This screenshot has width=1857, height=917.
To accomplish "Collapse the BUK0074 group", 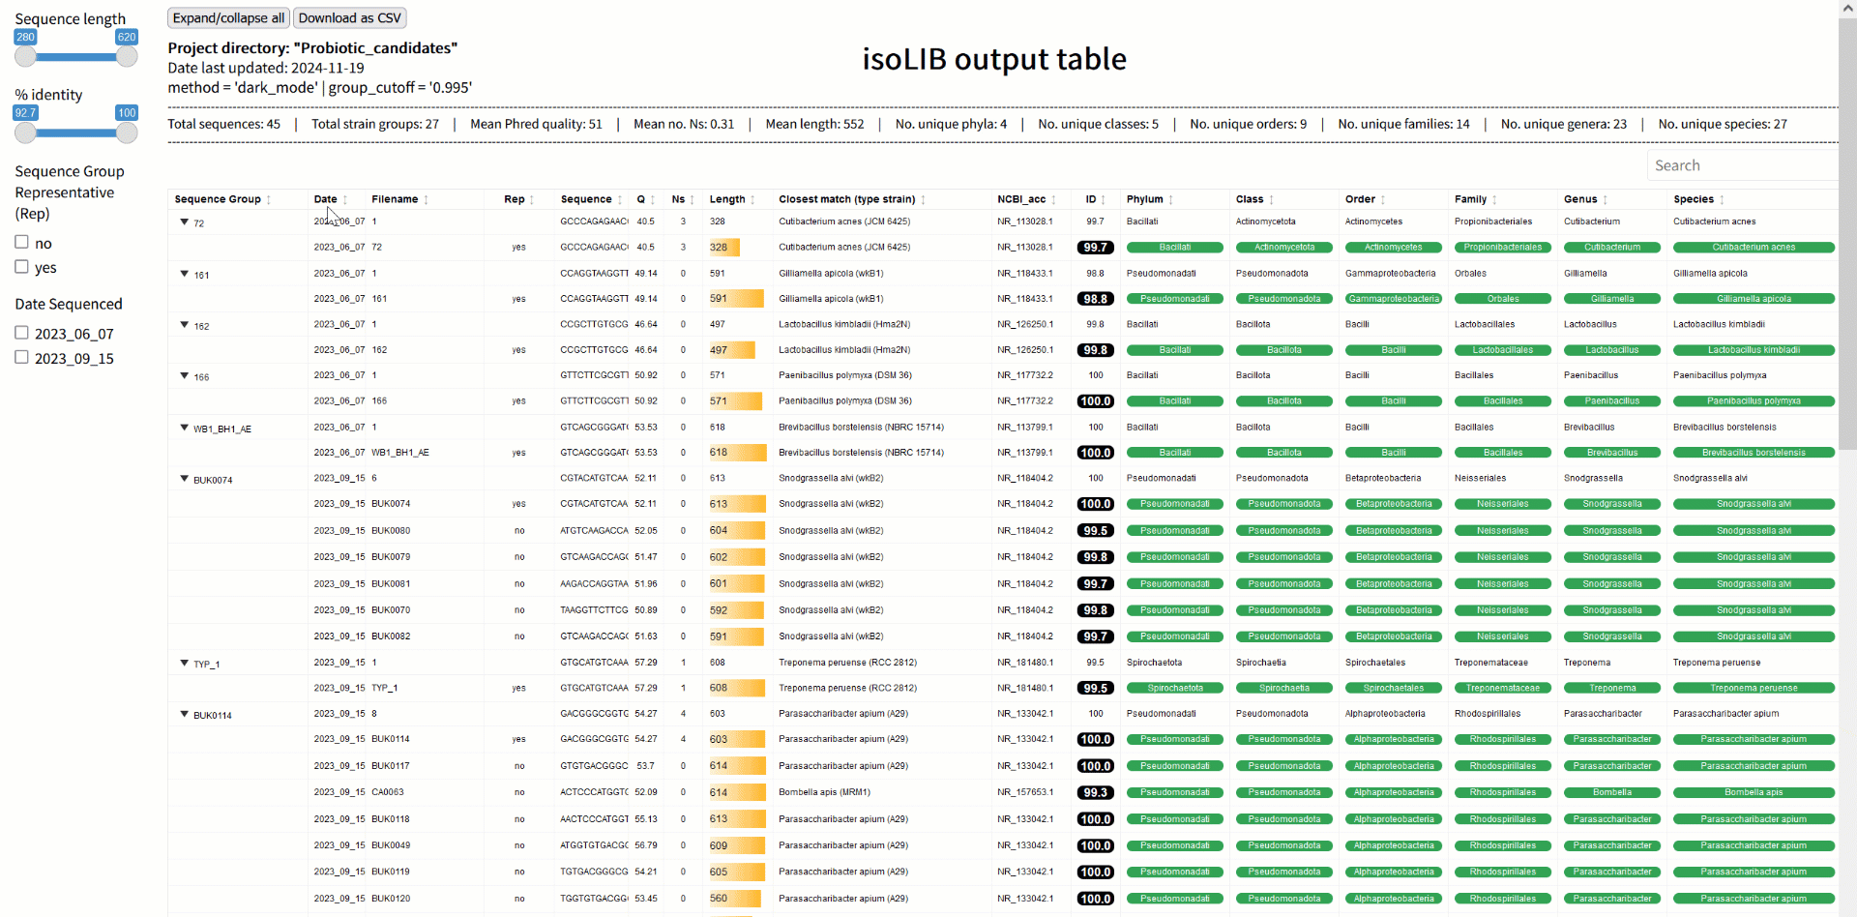I will coord(184,479).
